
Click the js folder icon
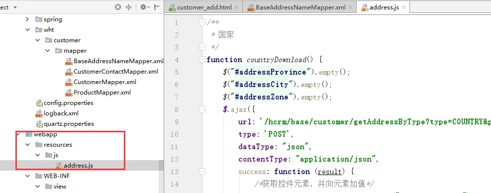point(49,155)
